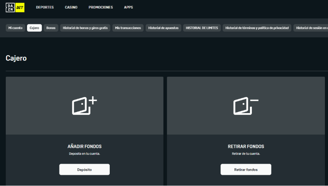
Task: Click 'Deposita en tu cuenta.' text
Action: click(x=85, y=154)
